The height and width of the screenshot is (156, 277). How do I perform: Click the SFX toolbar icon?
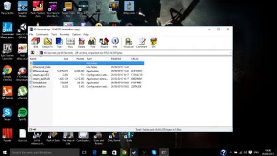pos(154,42)
